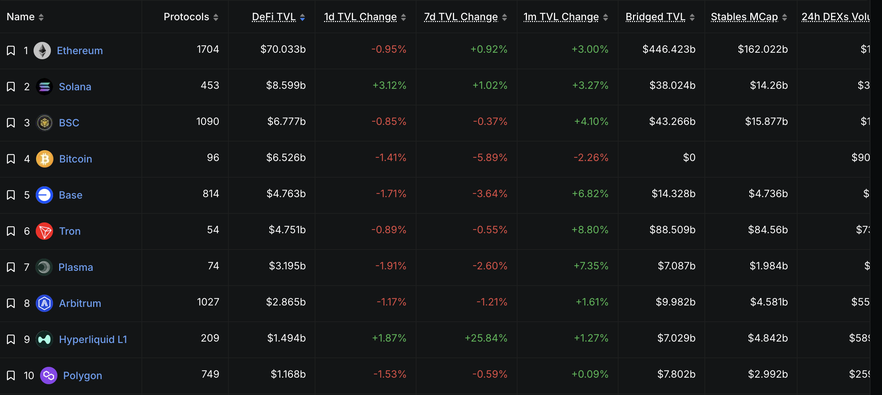Screen dimensions: 882x395
Task: Toggle the bookmark for Base
Action: coord(11,195)
